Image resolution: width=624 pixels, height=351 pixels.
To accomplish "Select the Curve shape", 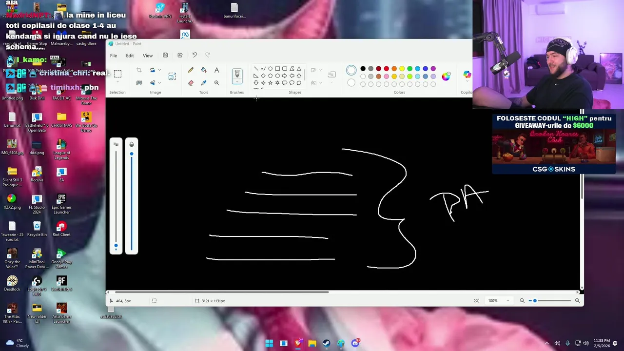I will (263, 69).
